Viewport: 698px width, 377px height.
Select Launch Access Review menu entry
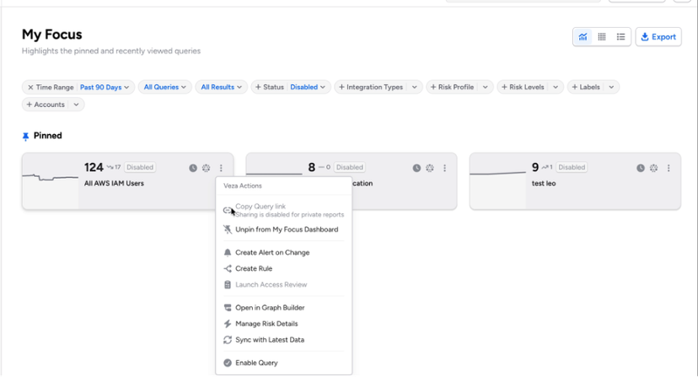[283, 285]
